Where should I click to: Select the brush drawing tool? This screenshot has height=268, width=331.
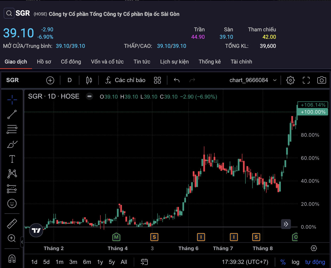(x=12, y=144)
